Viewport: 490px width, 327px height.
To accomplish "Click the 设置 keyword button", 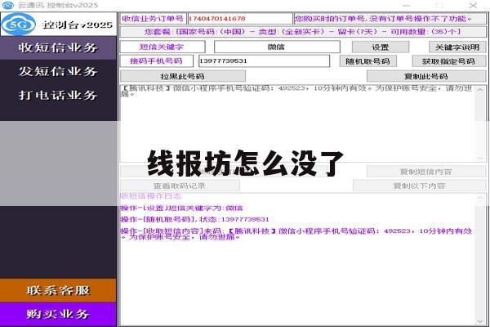I will [x=381, y=47].
